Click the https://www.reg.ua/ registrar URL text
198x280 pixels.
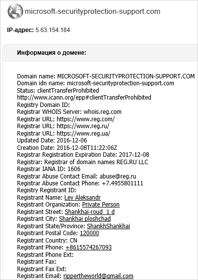83,133
